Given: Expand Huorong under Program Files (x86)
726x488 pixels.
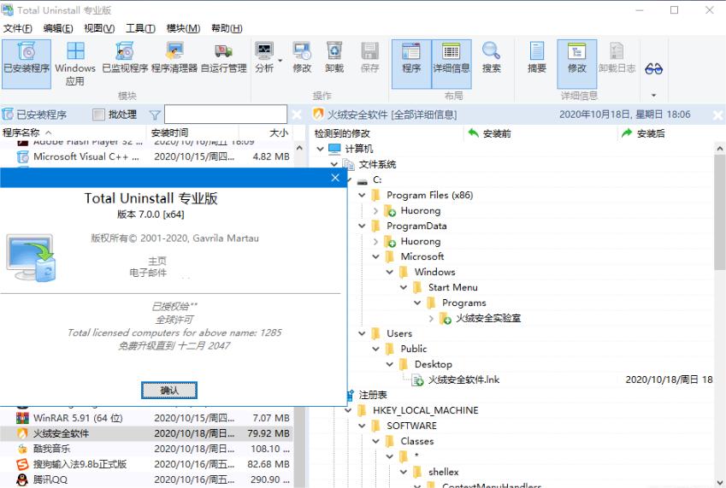Looking at the screenshot, I should (x=375, y=210).
